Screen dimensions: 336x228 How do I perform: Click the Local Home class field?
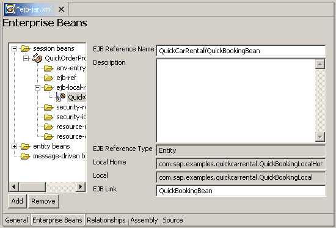(x=241, y=164)
